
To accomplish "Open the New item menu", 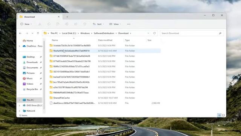I will tap(26, 24).
